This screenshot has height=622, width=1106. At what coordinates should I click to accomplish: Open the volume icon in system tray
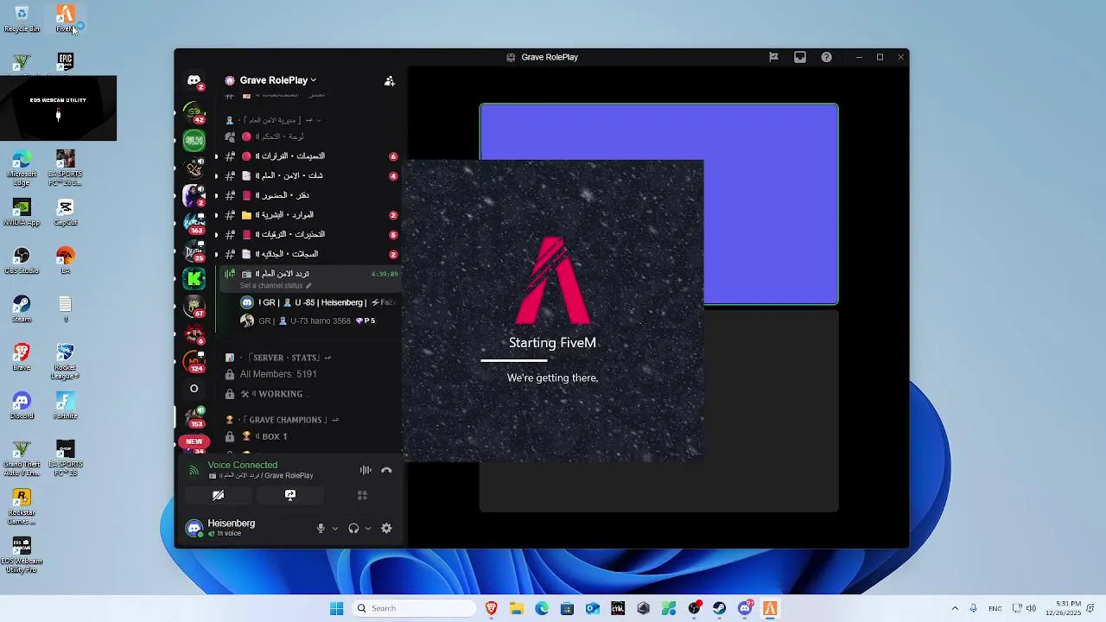[1031, 608]
